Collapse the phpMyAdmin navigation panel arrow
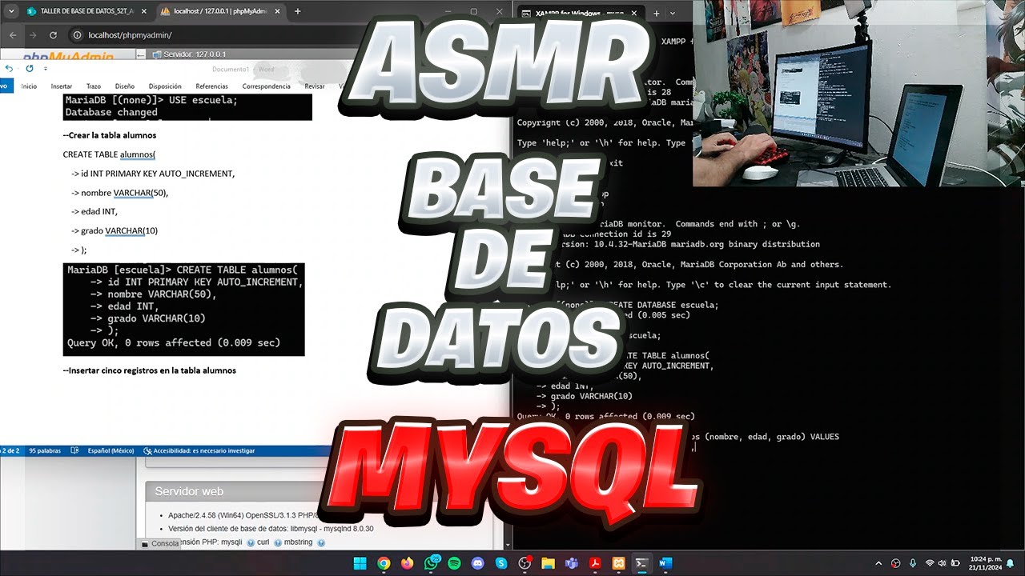1025x576 pixels. click(142, 54)
